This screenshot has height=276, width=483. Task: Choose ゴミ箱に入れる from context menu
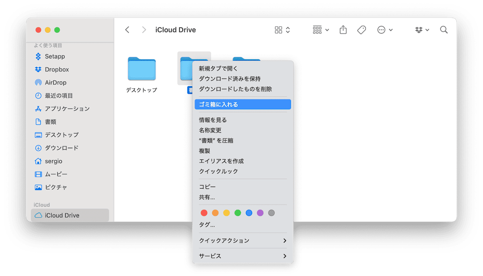coord(243,104)
